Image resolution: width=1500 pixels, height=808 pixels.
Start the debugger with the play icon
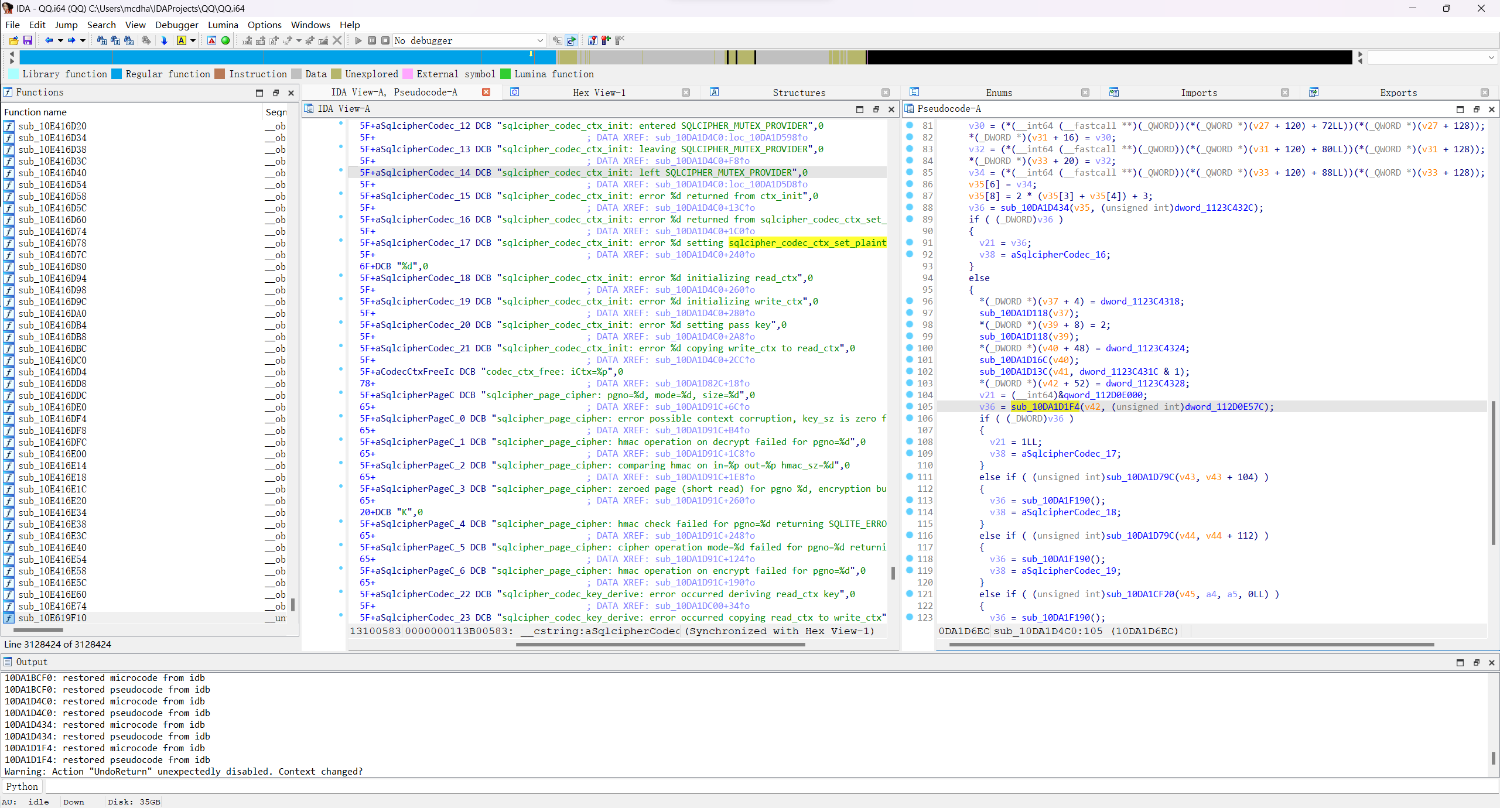[358, 40]
